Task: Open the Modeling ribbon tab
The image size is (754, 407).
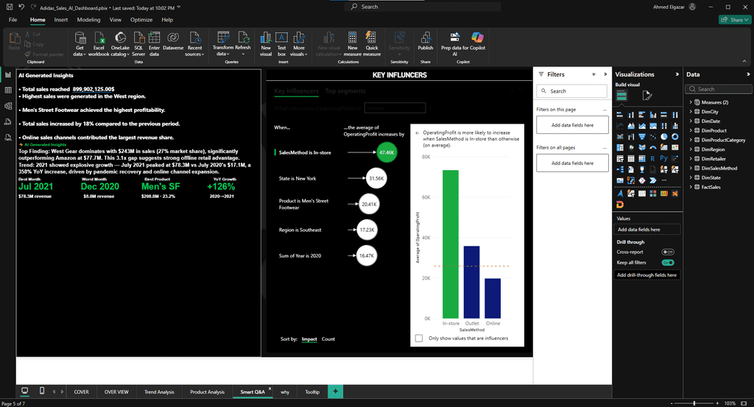Action: point(88,20)
